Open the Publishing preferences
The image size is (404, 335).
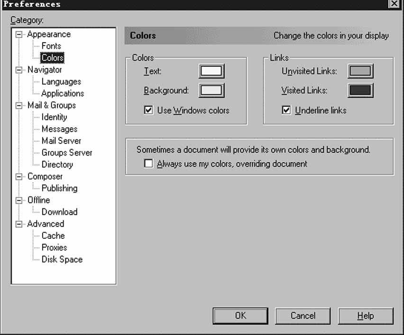pyautogui.click(x=60, y=188)
